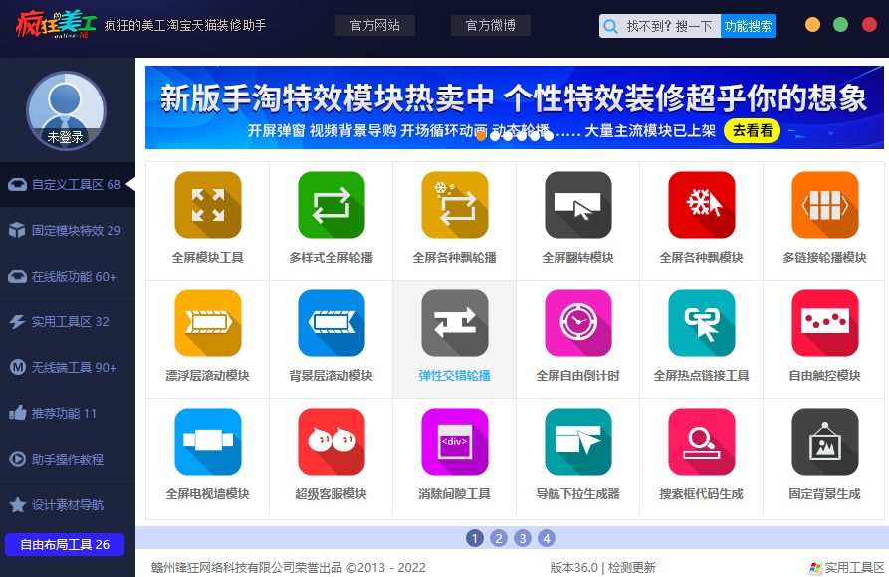
Task: Select the 多样式全屏轮播 carousel module icon
Action: tap(331, 206)
